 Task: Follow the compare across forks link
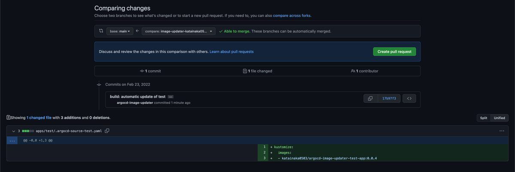[292, 15]
